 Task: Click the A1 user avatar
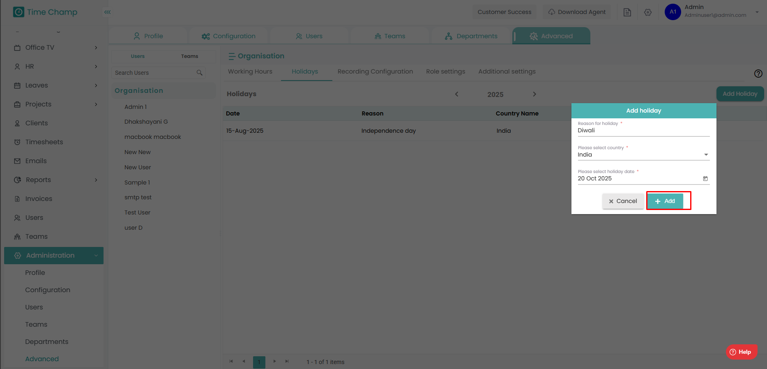[x=673, y=12]
